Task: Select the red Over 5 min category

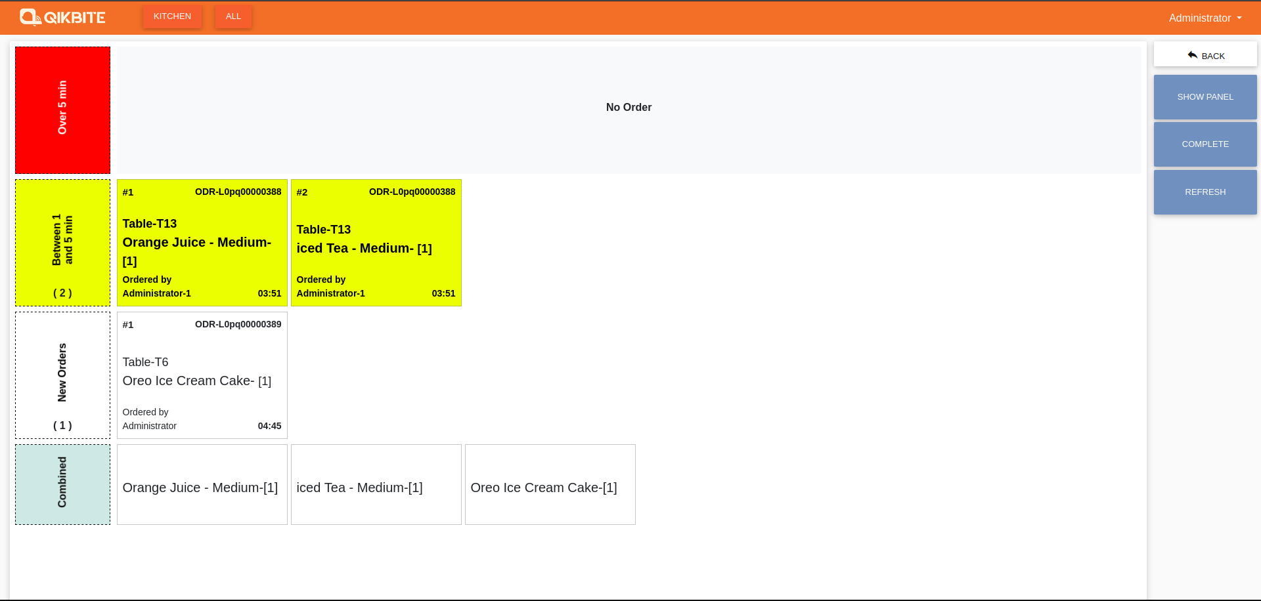Action: point(62,110)
